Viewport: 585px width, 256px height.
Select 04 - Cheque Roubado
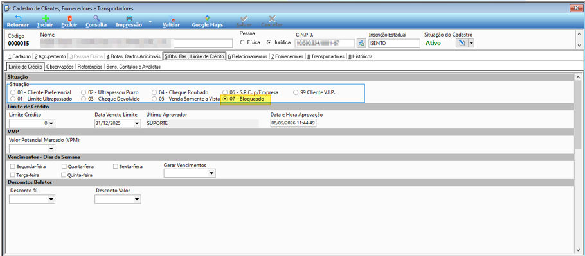(x=155, y=92)
